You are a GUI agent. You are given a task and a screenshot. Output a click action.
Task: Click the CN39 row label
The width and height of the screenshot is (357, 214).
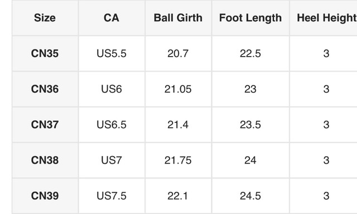click(45, 196)
